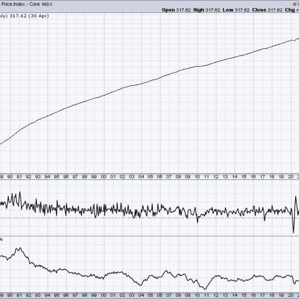Click year '98' on the bottom year axis
The image size is (299, 299).
[x=85, y=296]
